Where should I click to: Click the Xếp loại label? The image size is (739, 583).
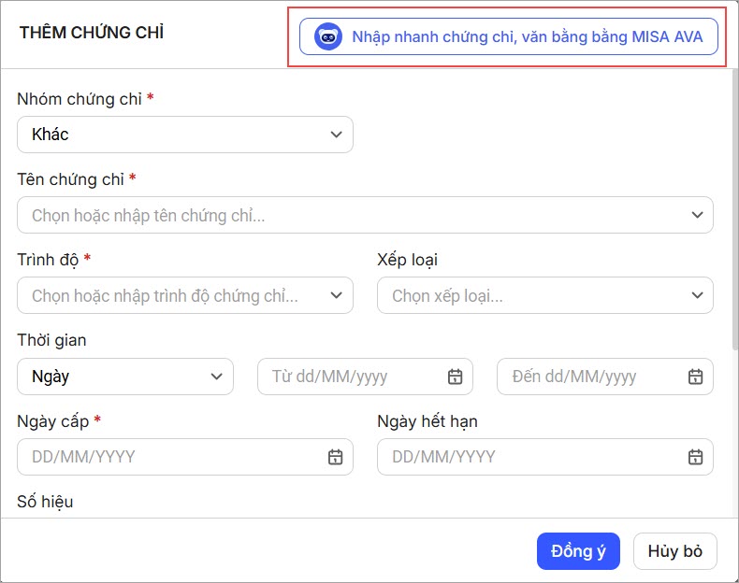click(x=407, y=260)
